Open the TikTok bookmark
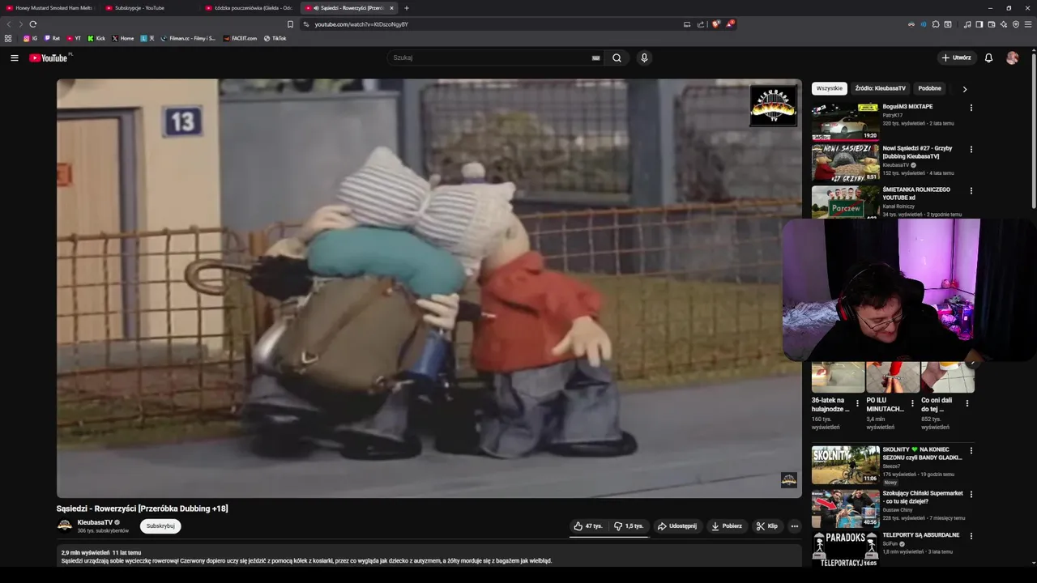 275,38
